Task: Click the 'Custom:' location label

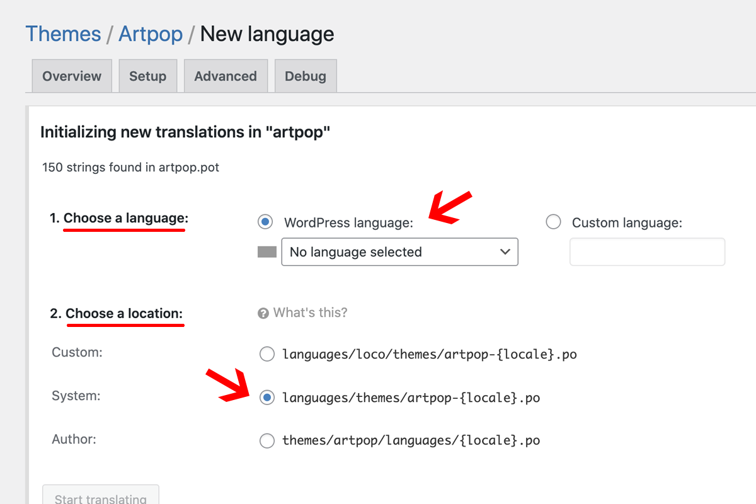Action: (x=77, y=352)
